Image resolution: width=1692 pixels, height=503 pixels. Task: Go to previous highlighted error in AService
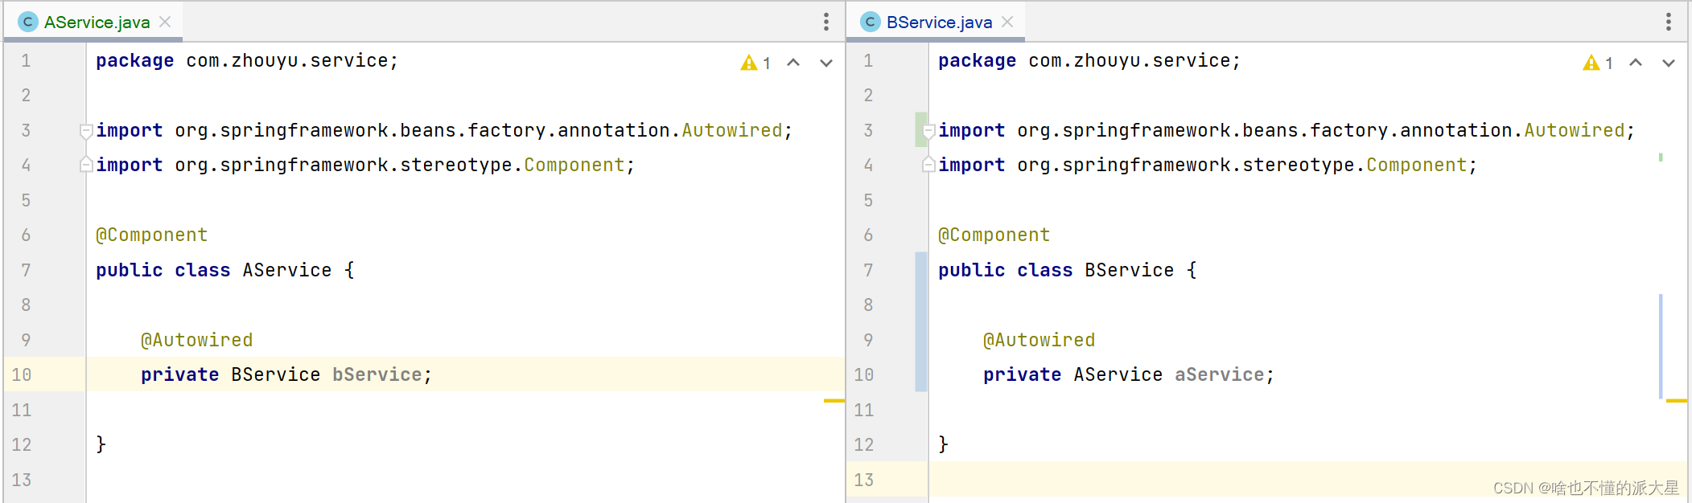[793, 63]
